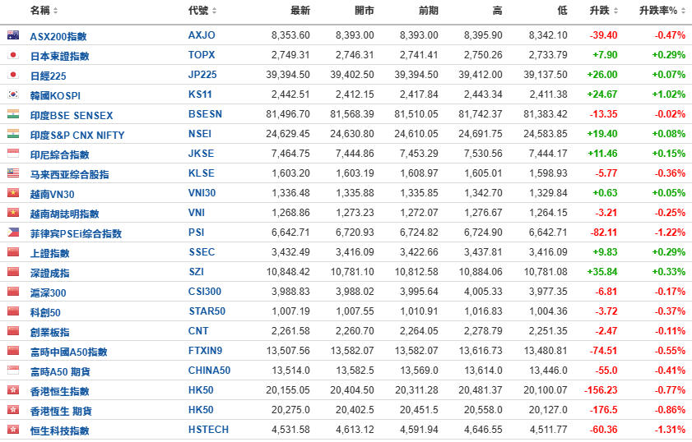The width and height of the screenshot is (692, 442).
Task: Click the Hong Kong flag beside 恒生科技指數
Action: coord(12,430)
